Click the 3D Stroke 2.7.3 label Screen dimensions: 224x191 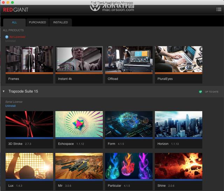click(x=20, y=144)
